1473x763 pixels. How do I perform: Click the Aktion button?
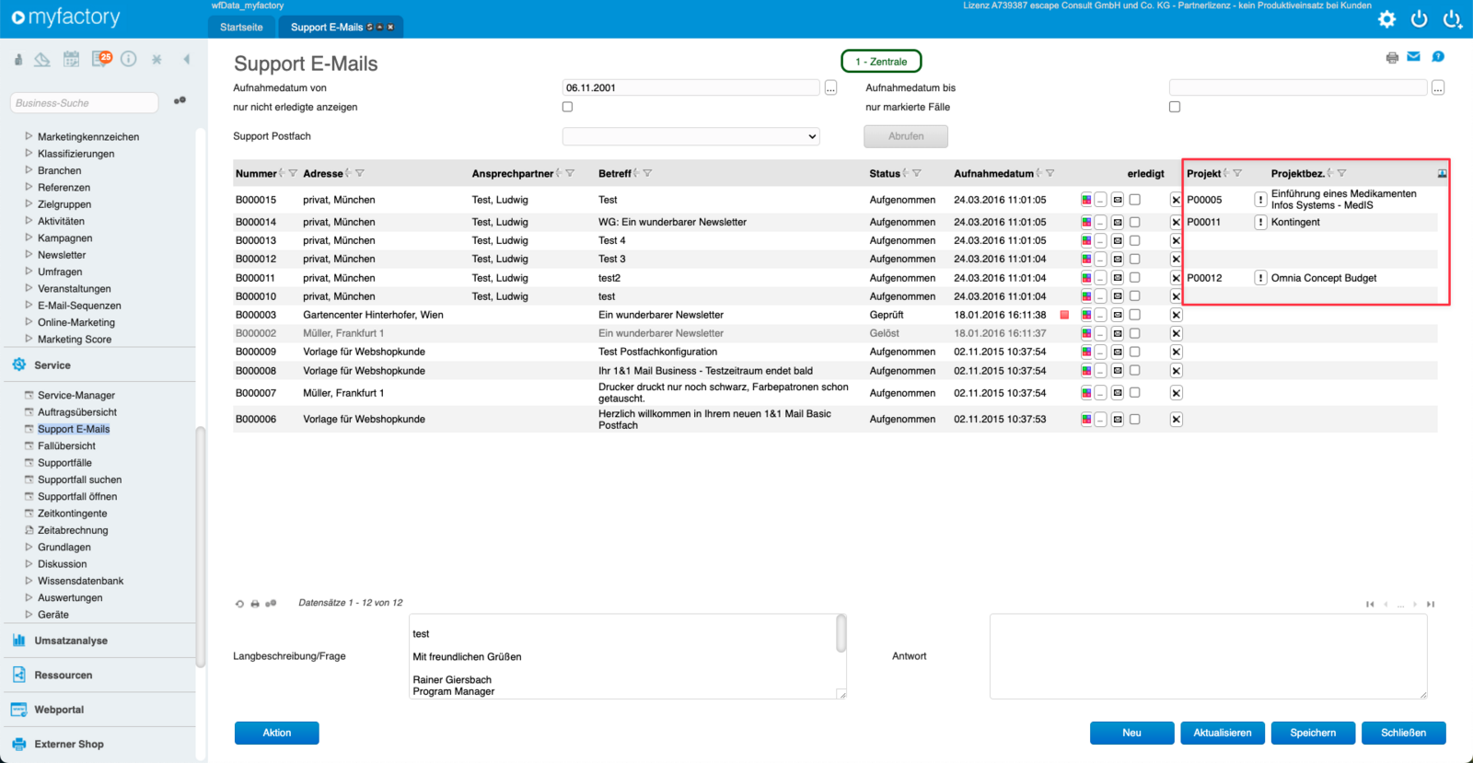[x=276, y=733]
